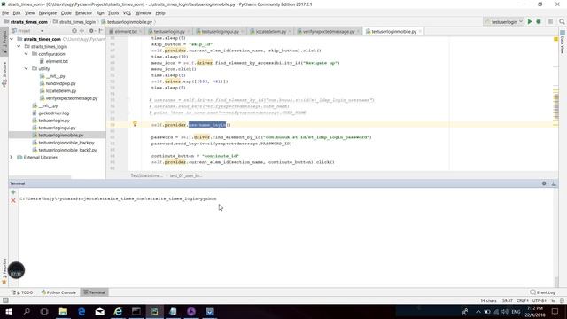The image size is (567, 319).
Task: Open Task View on the taskbar
Action: (44, 311)
